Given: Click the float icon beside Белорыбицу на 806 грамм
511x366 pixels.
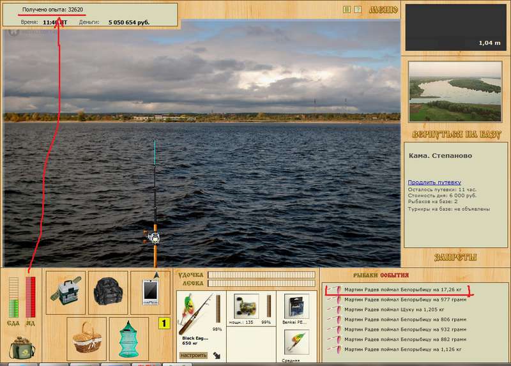Looking at the screenshot, I should click(334, 319).
